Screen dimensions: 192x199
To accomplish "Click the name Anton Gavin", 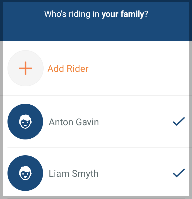I will [x=74, y=122].
